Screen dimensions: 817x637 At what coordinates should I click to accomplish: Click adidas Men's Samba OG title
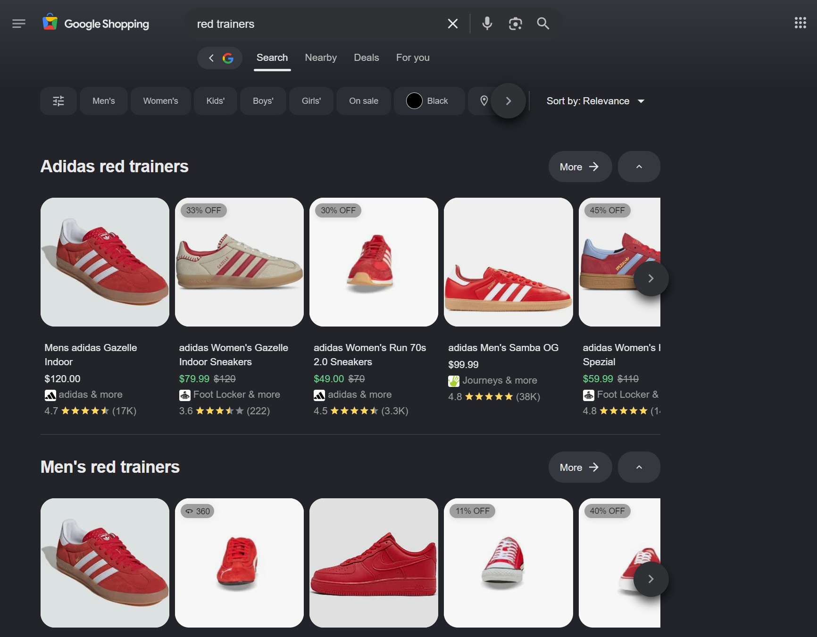coord(503,348)
